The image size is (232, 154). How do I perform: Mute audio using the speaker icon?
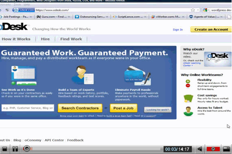click(x=200, y=149)
